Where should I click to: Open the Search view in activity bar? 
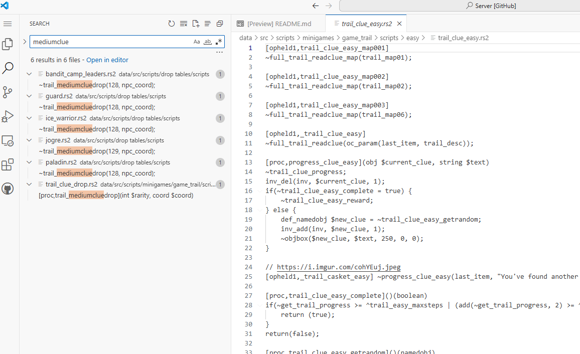click(8, 68)
